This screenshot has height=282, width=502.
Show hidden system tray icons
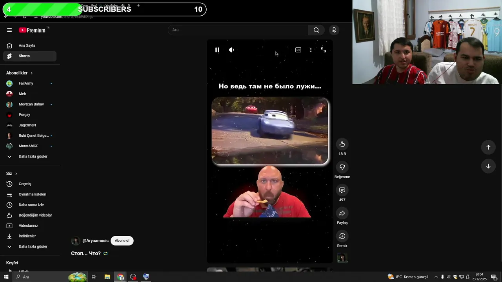(436, 277)
